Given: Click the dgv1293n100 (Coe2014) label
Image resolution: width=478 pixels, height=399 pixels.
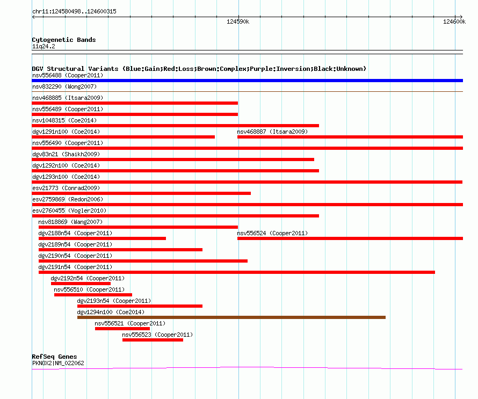Looking at the screenshot, I should [x=66, y=177].
